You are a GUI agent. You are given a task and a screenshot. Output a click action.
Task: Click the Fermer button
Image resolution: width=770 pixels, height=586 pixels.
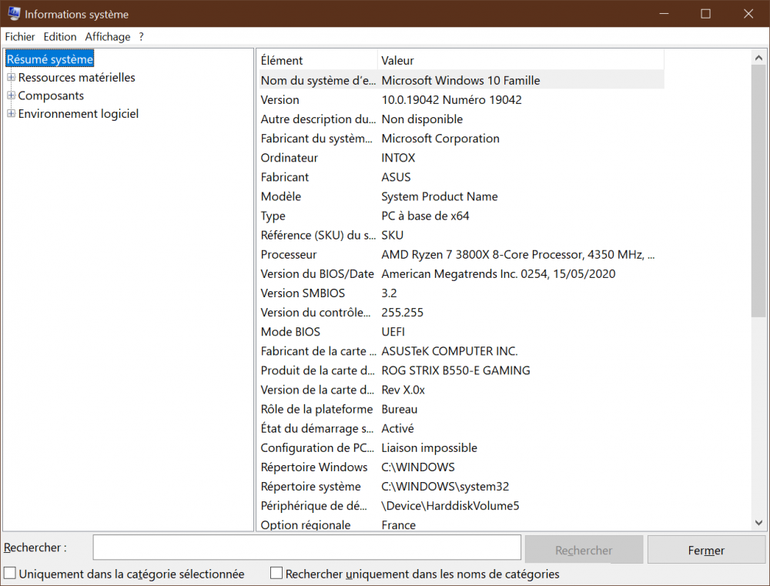[706, 550]
